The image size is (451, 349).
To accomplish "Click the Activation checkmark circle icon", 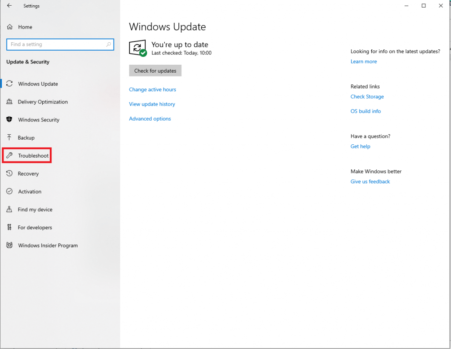I will point(9,191).
